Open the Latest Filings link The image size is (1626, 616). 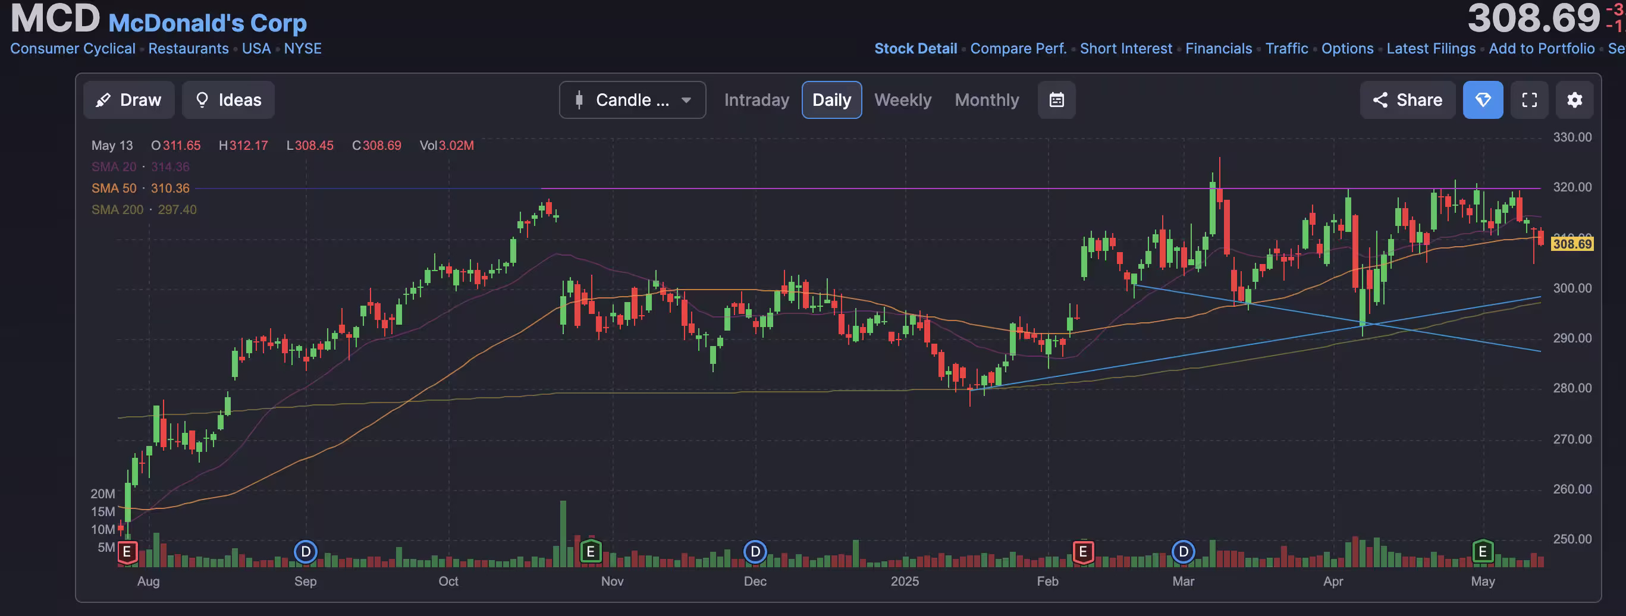pos(1431,49)
